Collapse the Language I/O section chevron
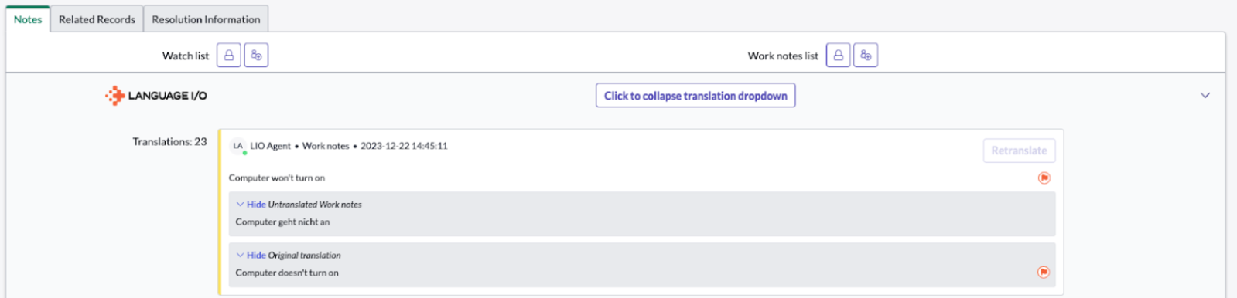Image resolution: width=1237 pixels, height=298 pixels. click(1205, 96)
